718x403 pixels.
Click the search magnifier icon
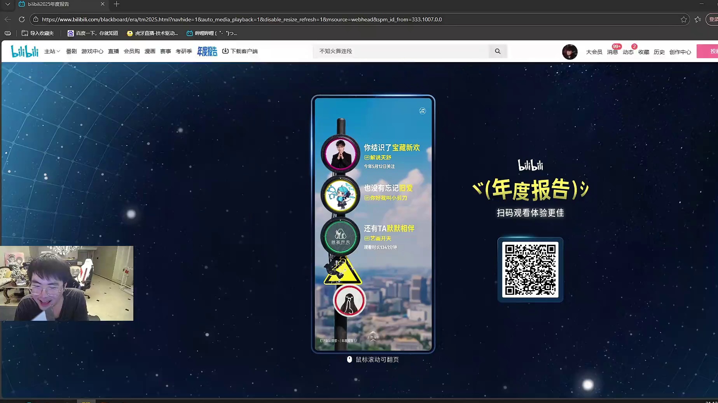point(498,51)
